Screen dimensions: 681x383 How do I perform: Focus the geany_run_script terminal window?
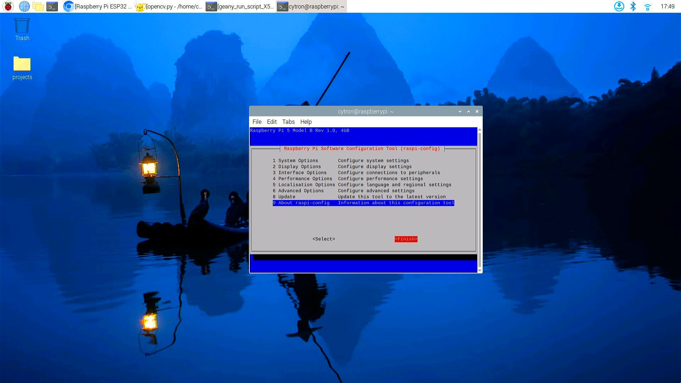click(239, 6)
